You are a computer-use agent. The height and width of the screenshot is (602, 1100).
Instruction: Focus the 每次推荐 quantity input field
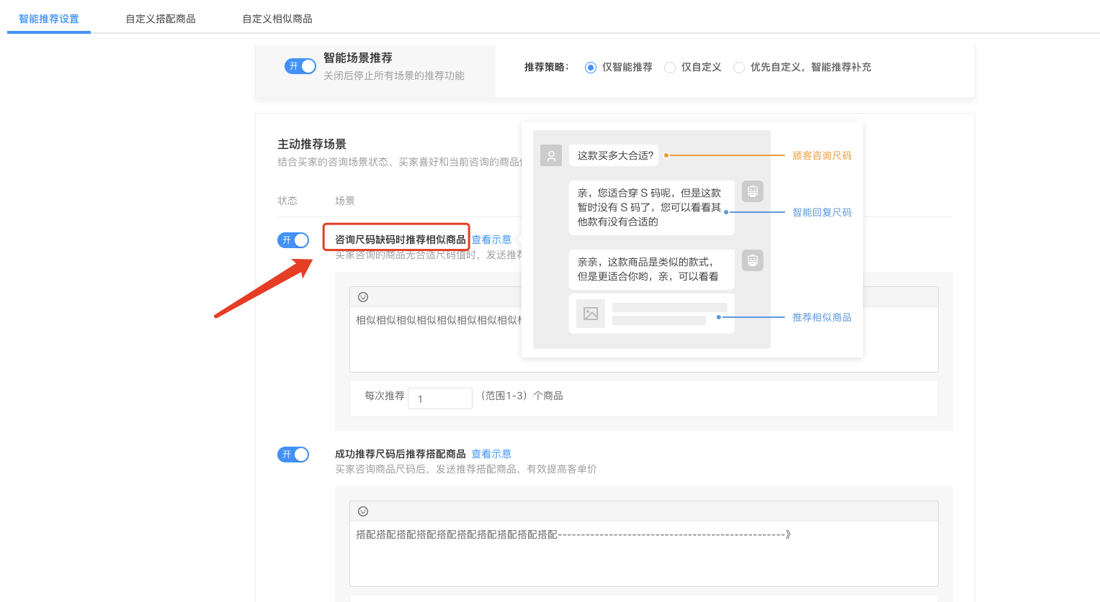(440, 398)
